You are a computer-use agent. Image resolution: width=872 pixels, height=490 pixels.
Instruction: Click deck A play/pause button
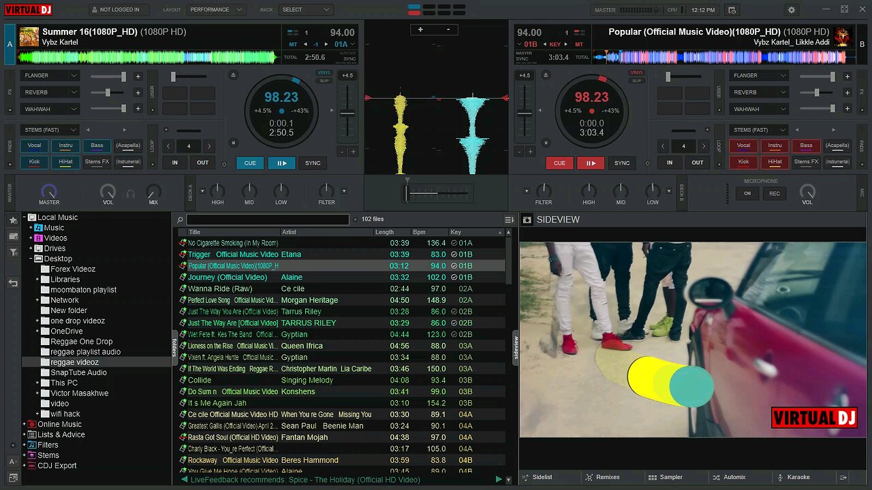(x=281, y=163)
